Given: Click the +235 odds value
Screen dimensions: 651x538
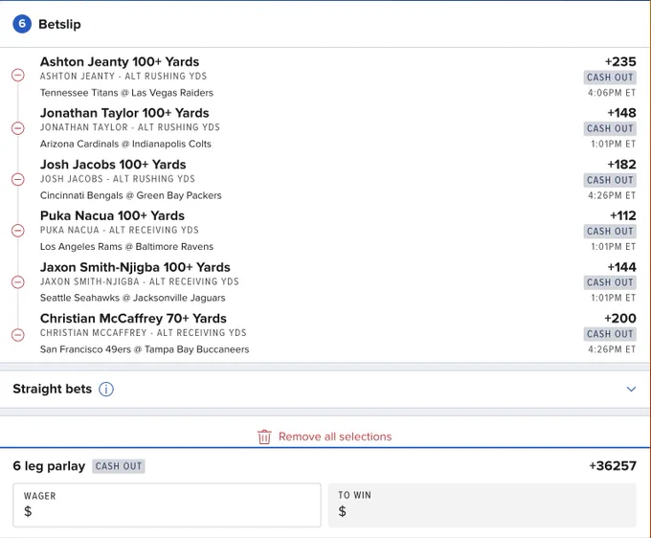Looking at the screenshot, I should click(x=620, y=61).
